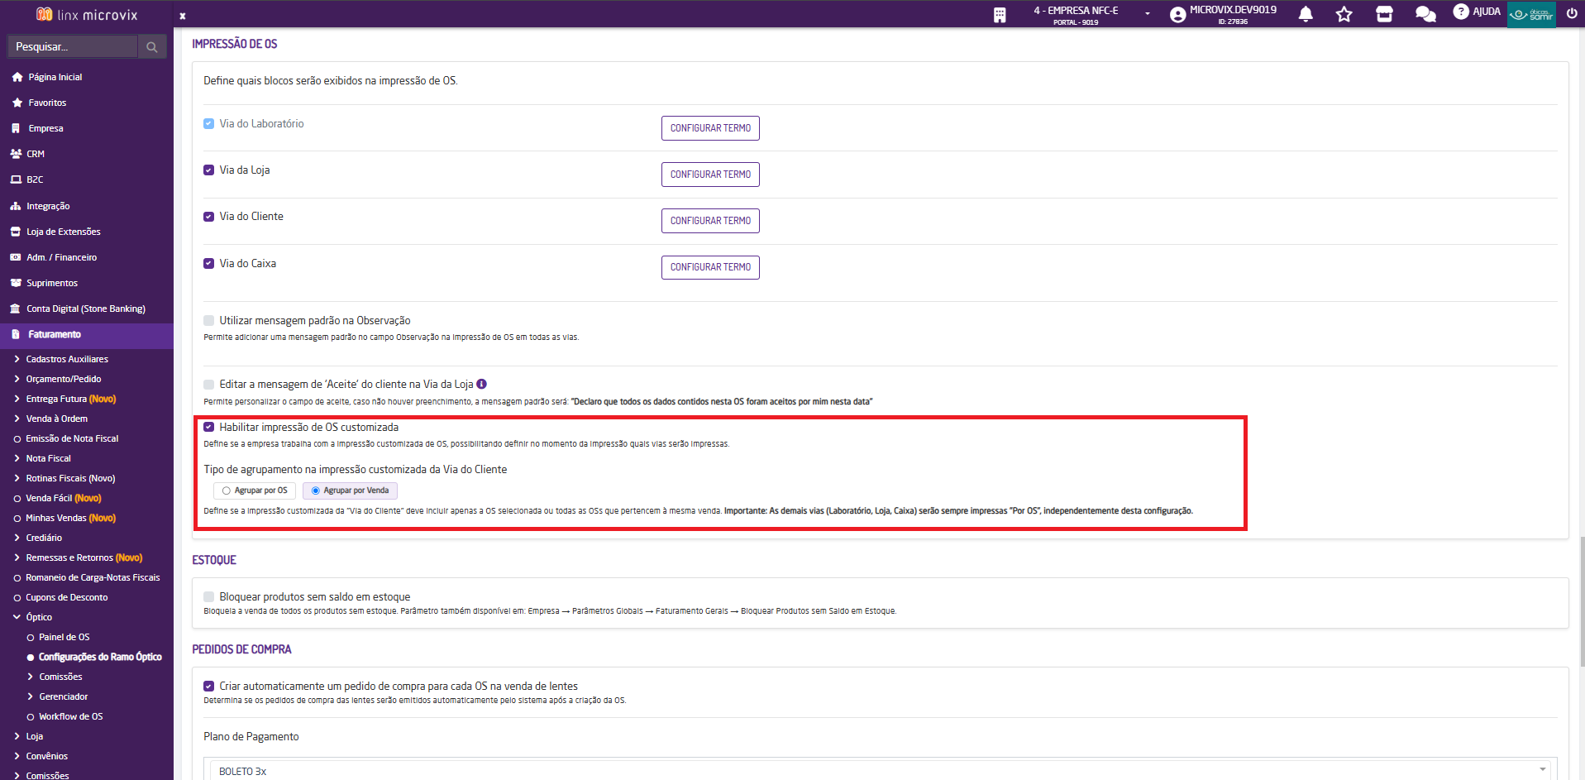Screen dimensions: 1585x780
Task: Open Cupons de Desconto menu item
Action: point(66,597)
